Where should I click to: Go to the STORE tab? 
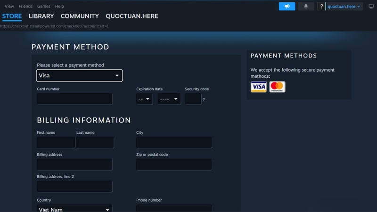12,16
